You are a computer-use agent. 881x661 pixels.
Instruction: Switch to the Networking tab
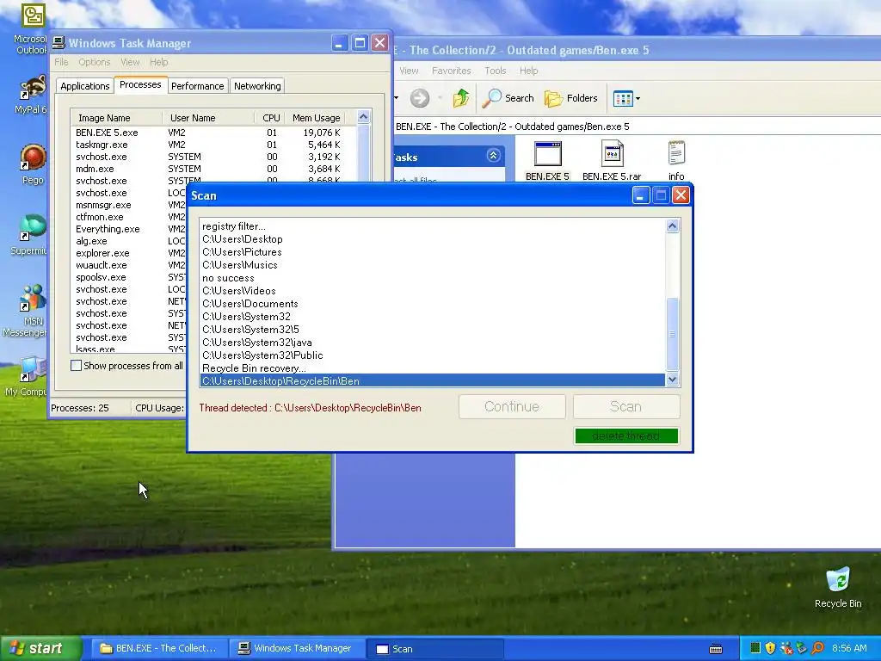point(257,86)
